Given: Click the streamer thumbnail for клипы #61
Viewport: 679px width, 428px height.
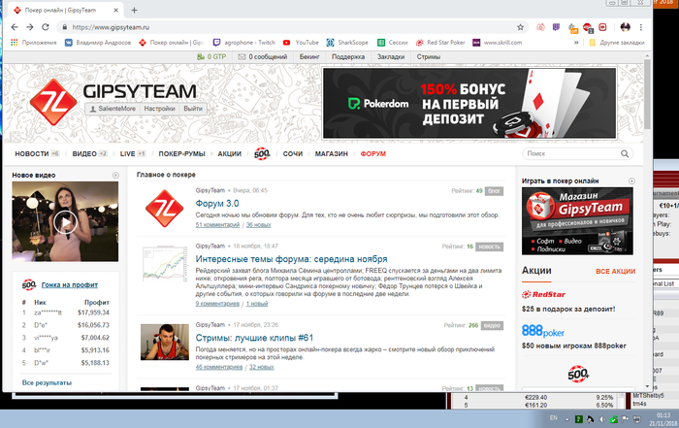Looking at the screenshot, I should (x=165, y=343).
